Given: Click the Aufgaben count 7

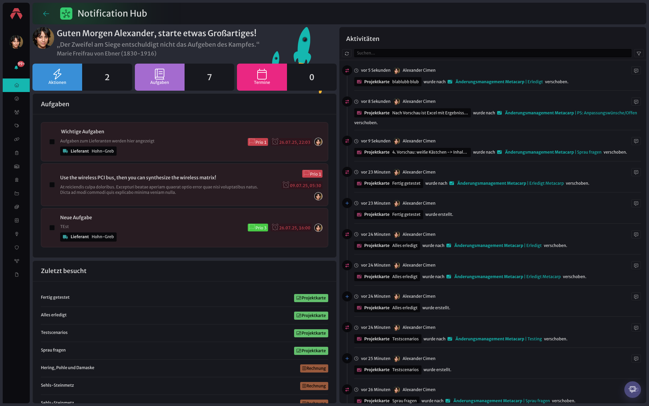Looking at the screenshot, I should pyautogui.click(x=210, y=77).
